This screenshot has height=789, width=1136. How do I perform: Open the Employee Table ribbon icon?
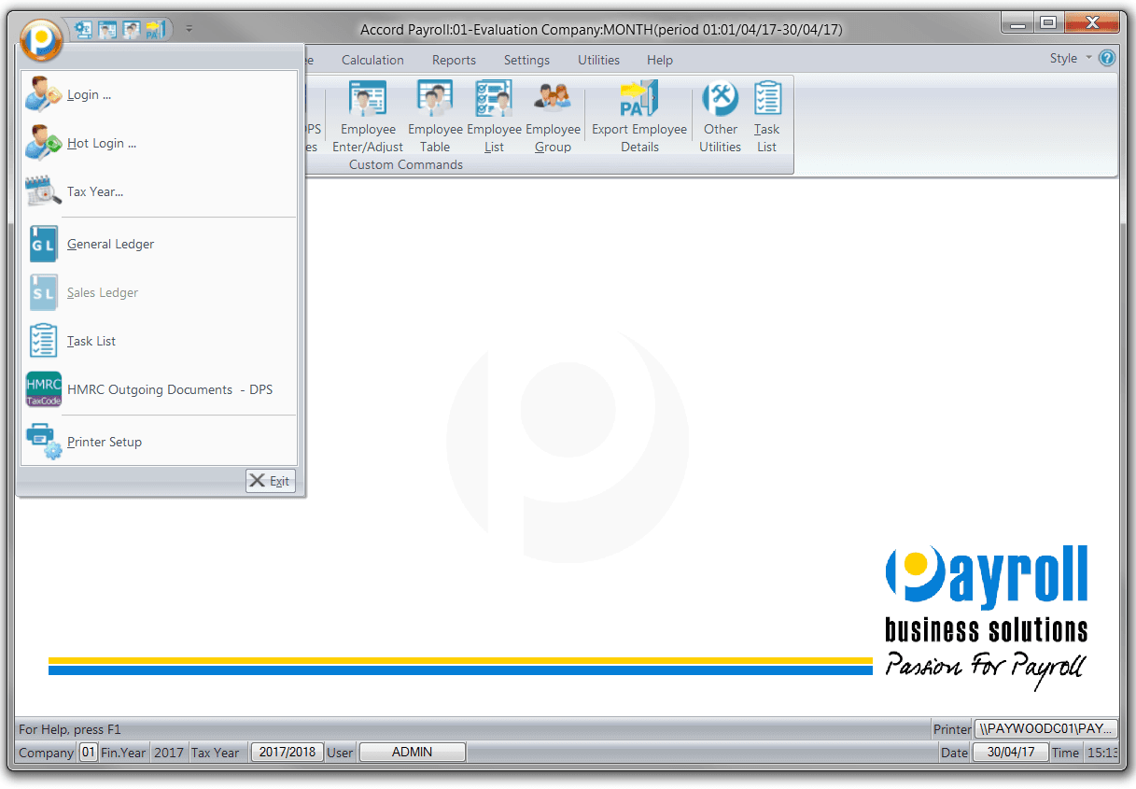(x=435, y=117)
